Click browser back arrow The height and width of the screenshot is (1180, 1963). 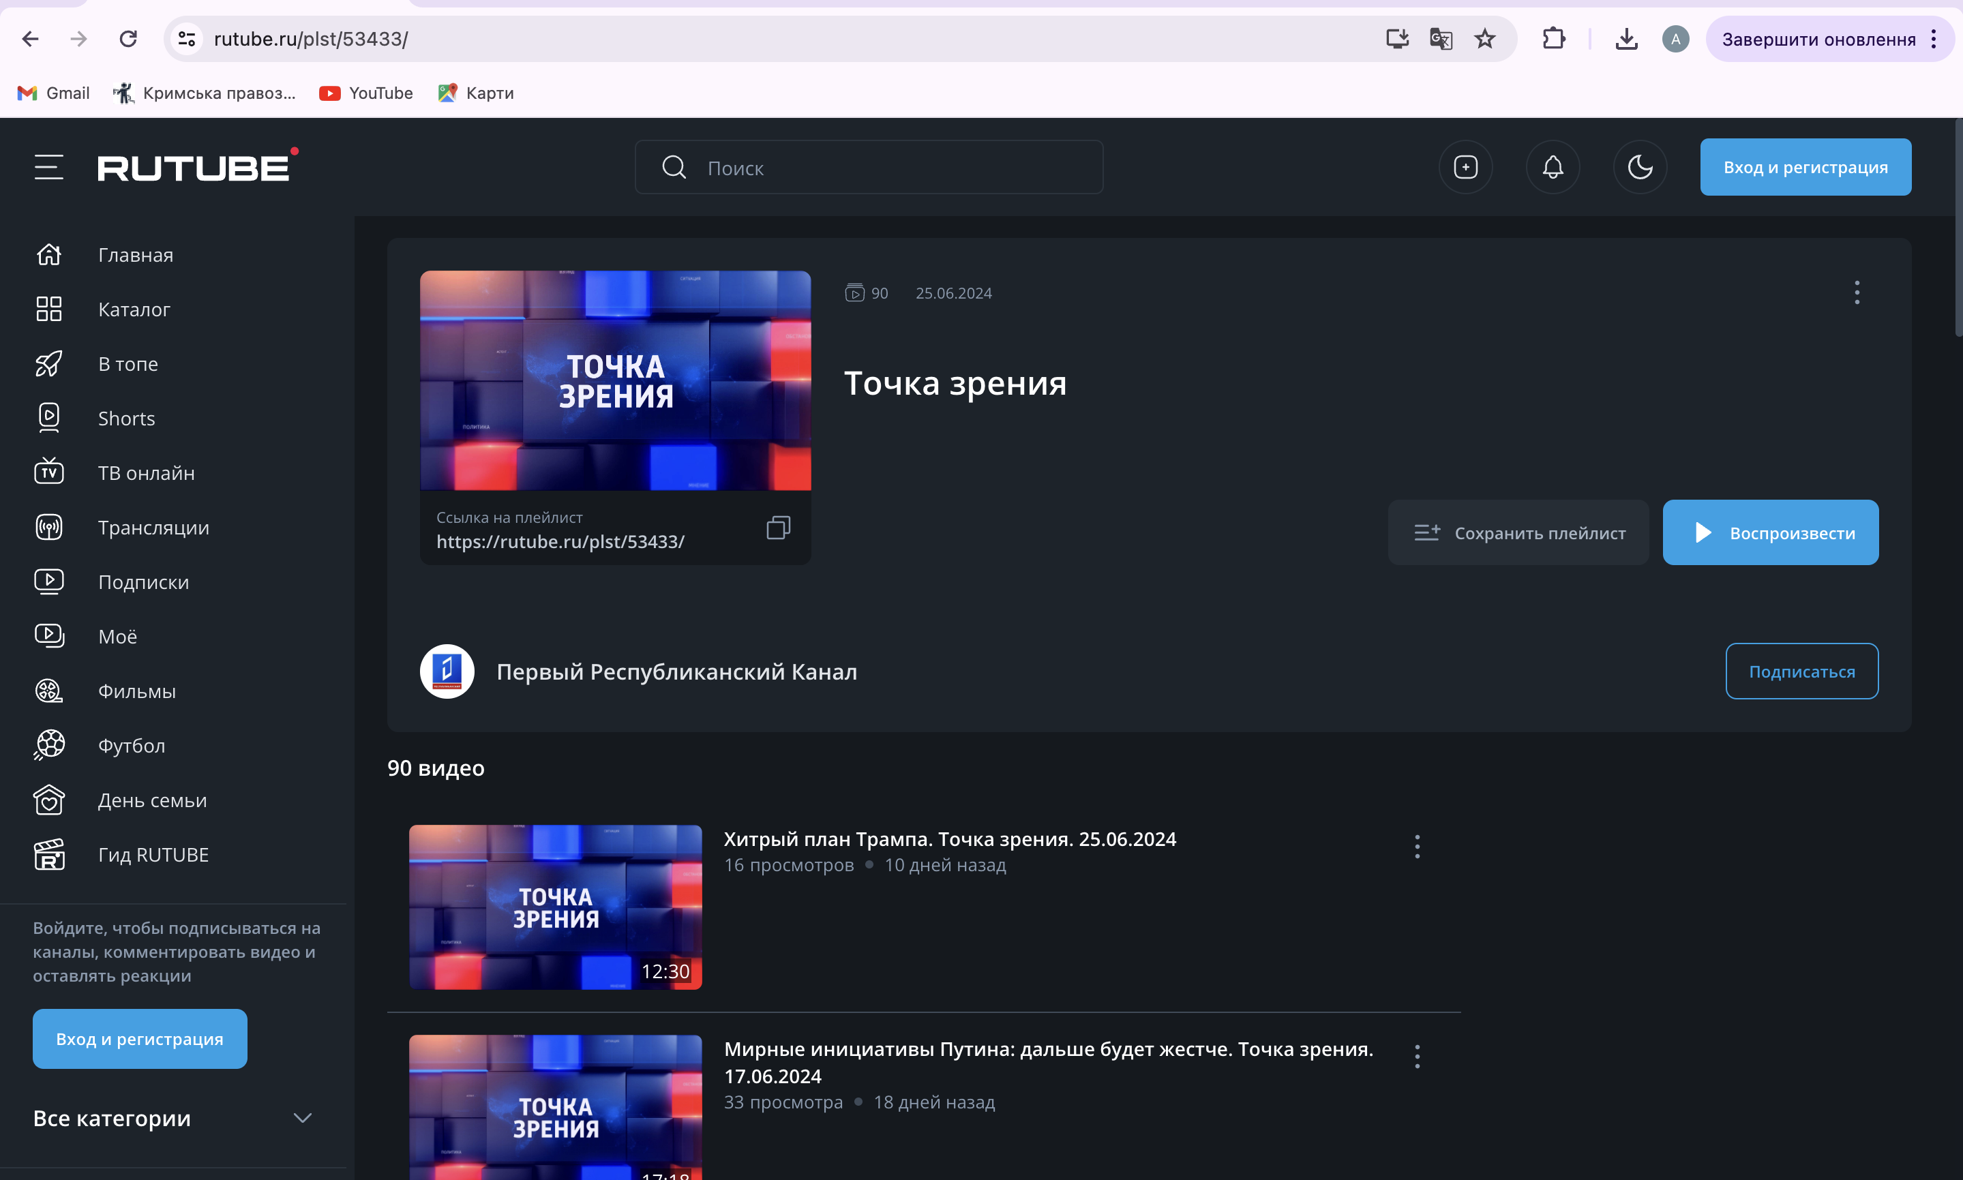point(30,39)
